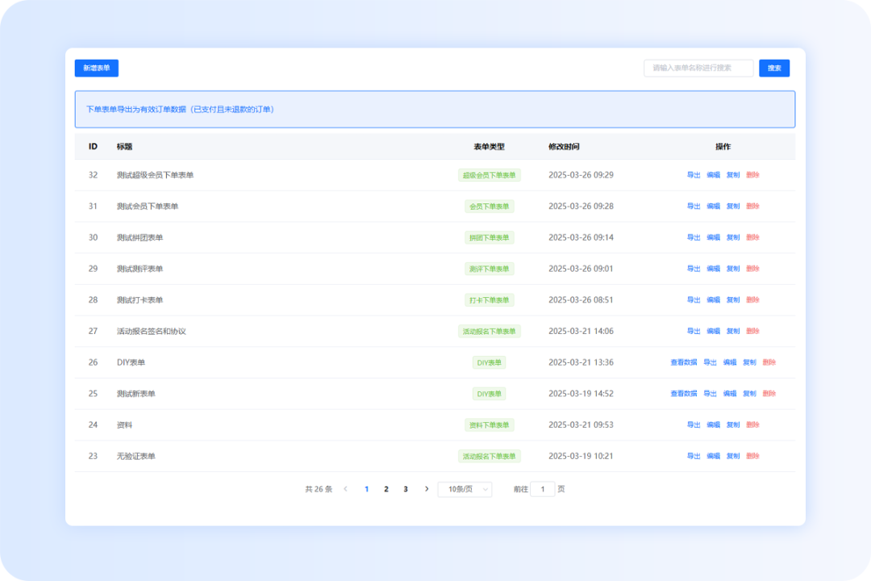Focus the form name search input
Image resolution: width=871 pixels, height=581 pixels.
click(x=698, y=69)
